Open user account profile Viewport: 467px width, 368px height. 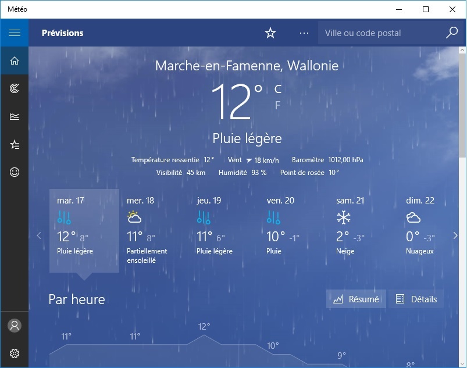click(x=15, y=326)
